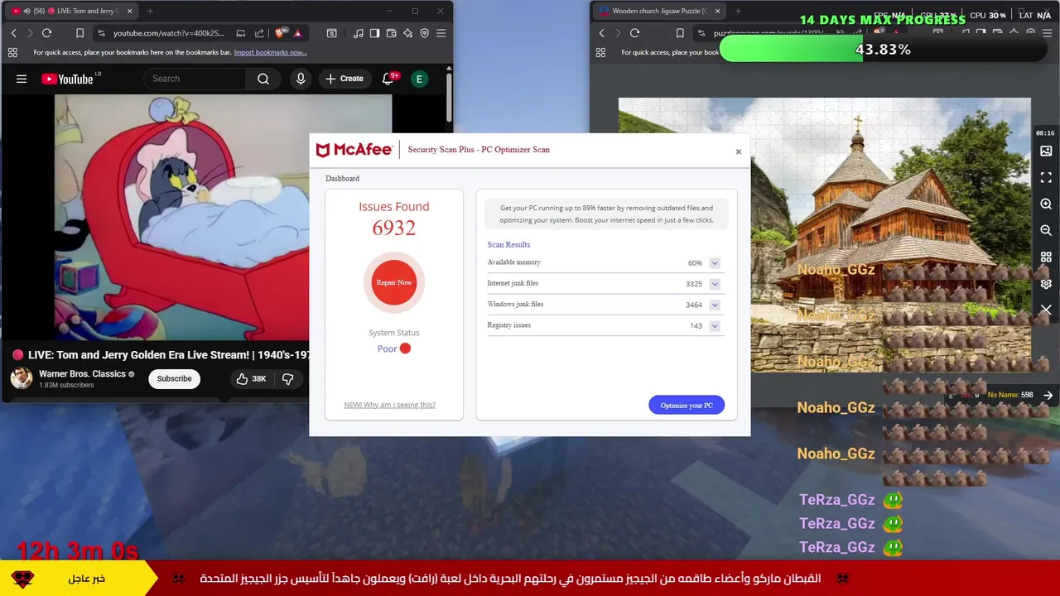
Task: Select the Wooden church Jigsaw Puzzle tab
Action: [658, 11]
